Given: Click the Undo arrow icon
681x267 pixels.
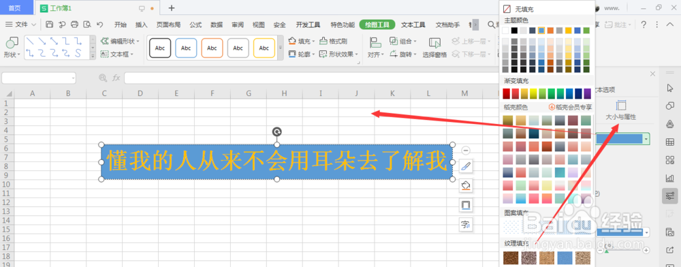Looking at the screenshot, I should pos(100,25).
